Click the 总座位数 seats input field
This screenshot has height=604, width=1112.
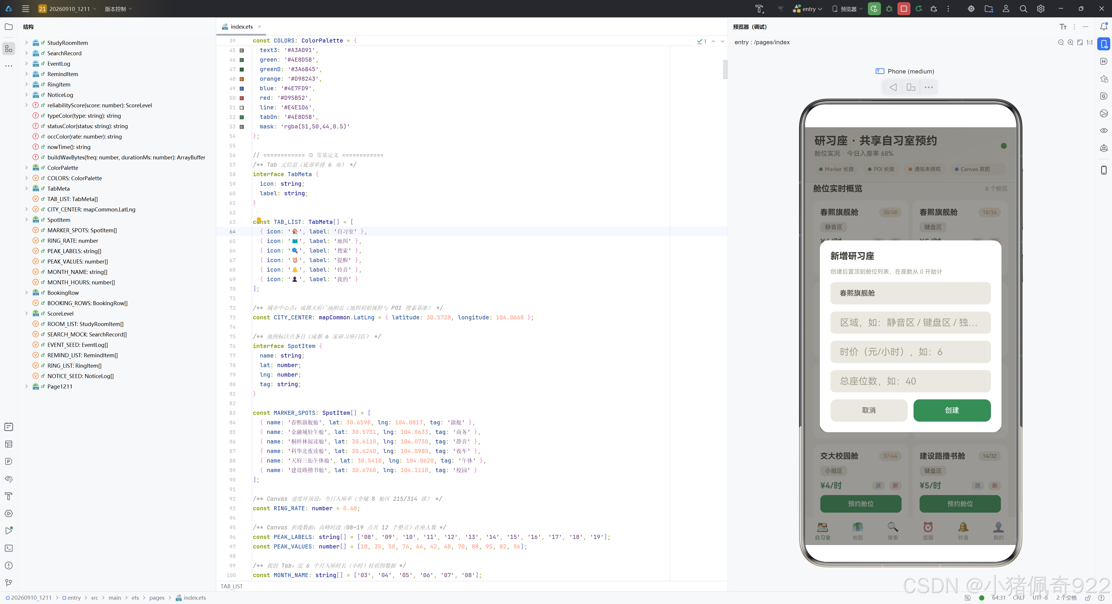click(x=910, y=381)
